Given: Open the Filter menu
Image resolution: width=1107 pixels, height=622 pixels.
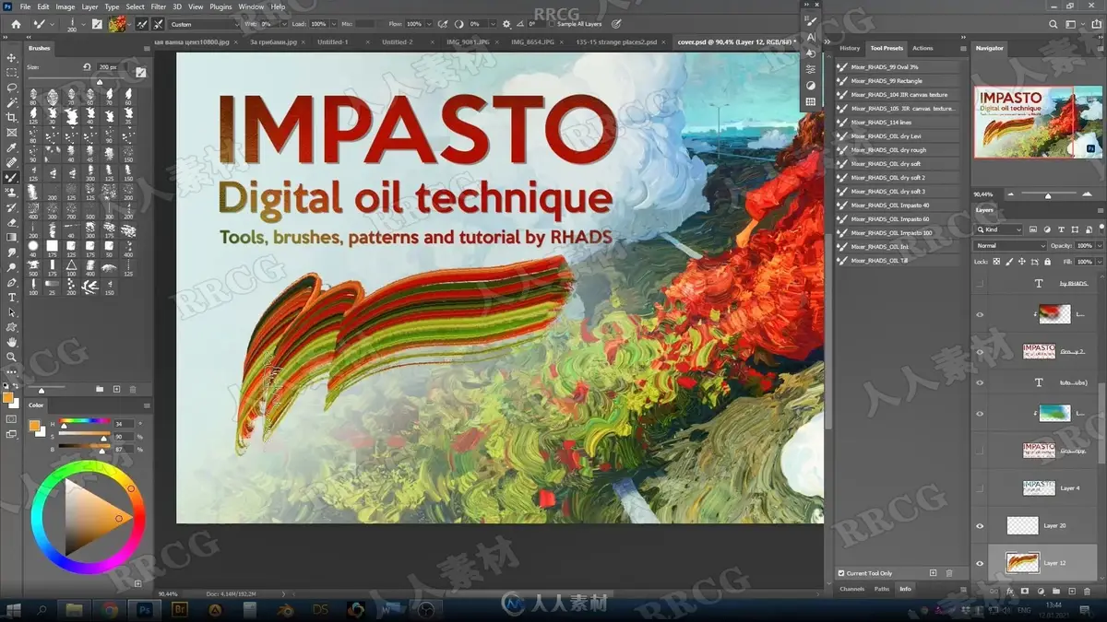Looking at the screenshot, I should point(159,6).
